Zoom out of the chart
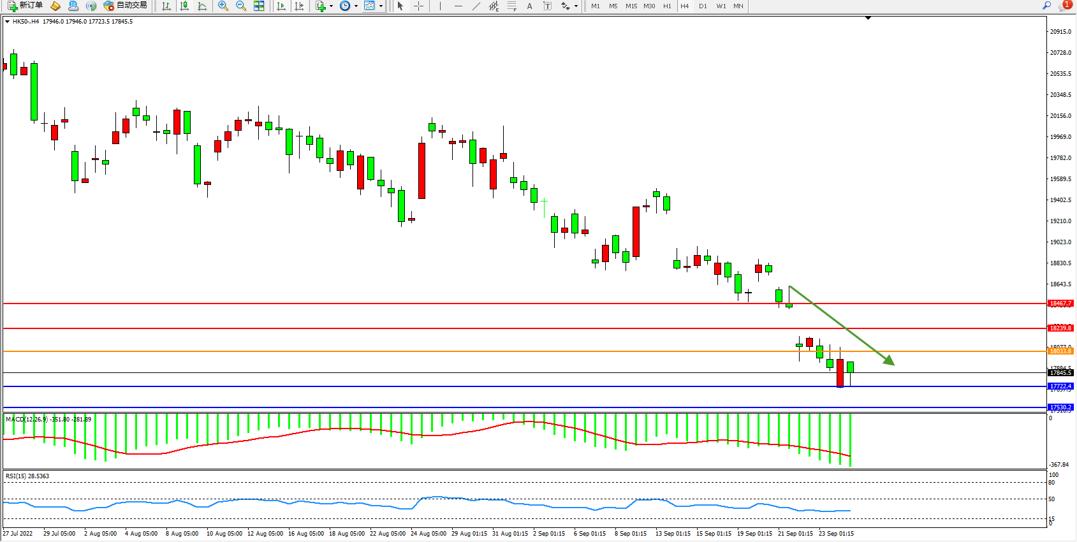Image resolution: width=1077 pixels, height=542 pixels. tap(241, 6)
